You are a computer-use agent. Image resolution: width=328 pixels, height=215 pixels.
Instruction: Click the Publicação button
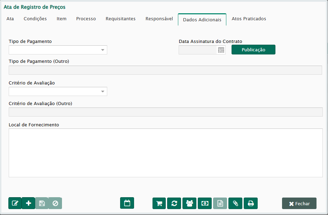pyautogui.click(x=253, y=50)
